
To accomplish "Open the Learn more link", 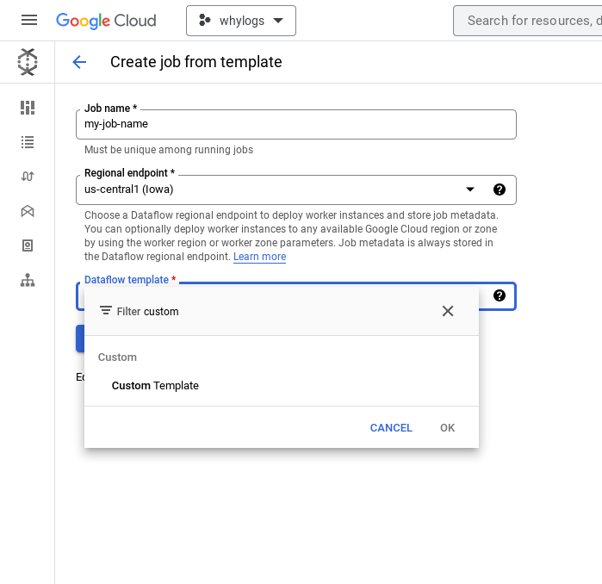I will click(259, 257).
